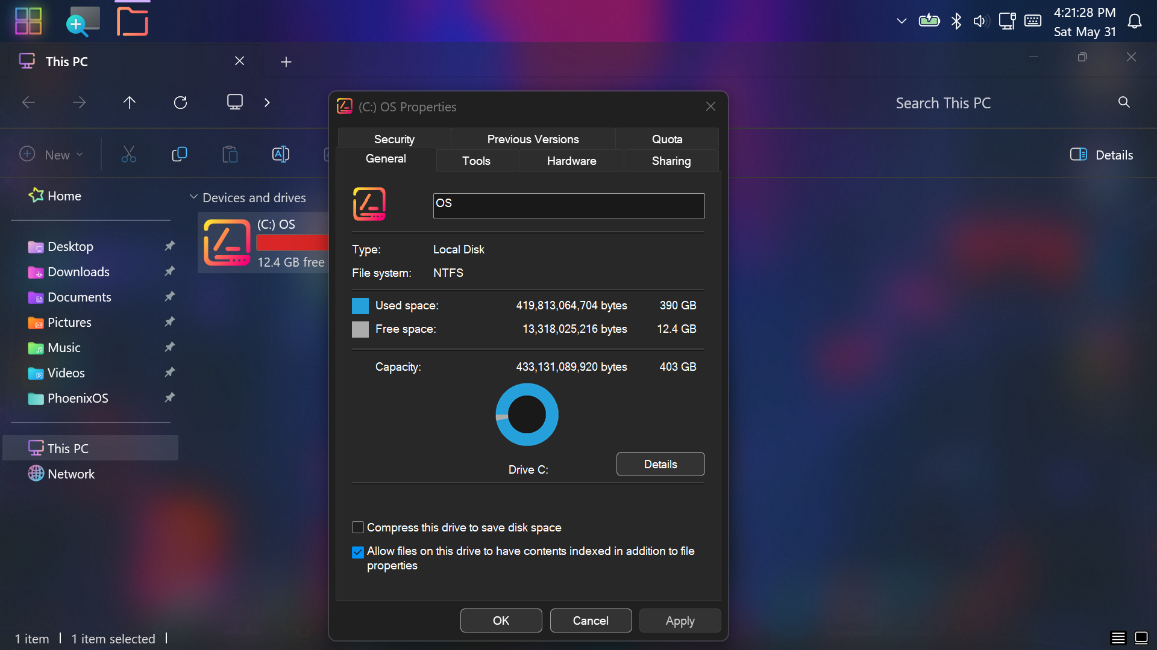The width and height of the screenshot is (1157, 650).
Task: Click the Rename icon in the toolbar
Action: pos(281,155)
